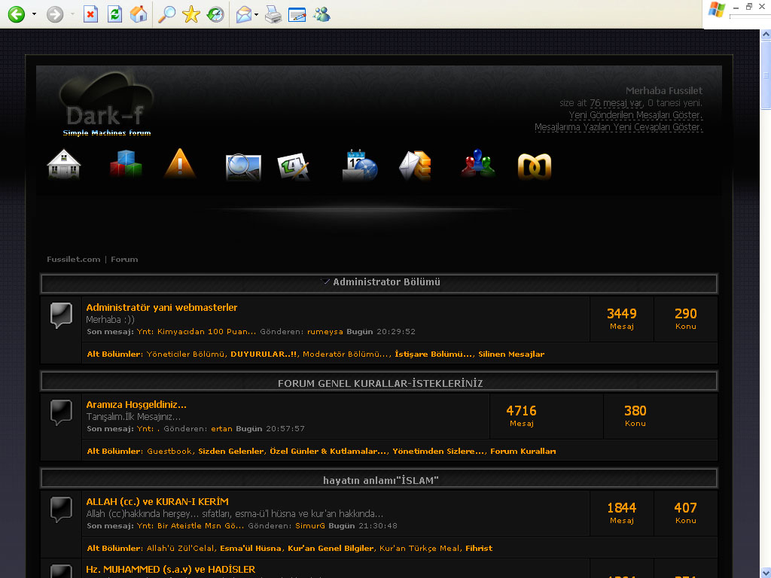Click the Dark-f forum logo
Image resolution: width=771 pixels, height=578 pixels.
[x=106, y=105]
